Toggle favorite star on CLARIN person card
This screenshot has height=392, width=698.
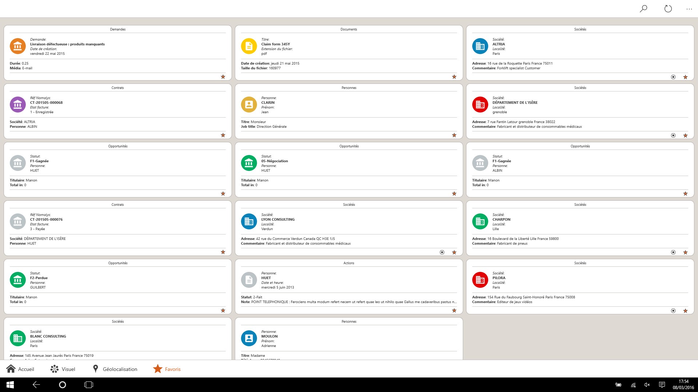454,135
